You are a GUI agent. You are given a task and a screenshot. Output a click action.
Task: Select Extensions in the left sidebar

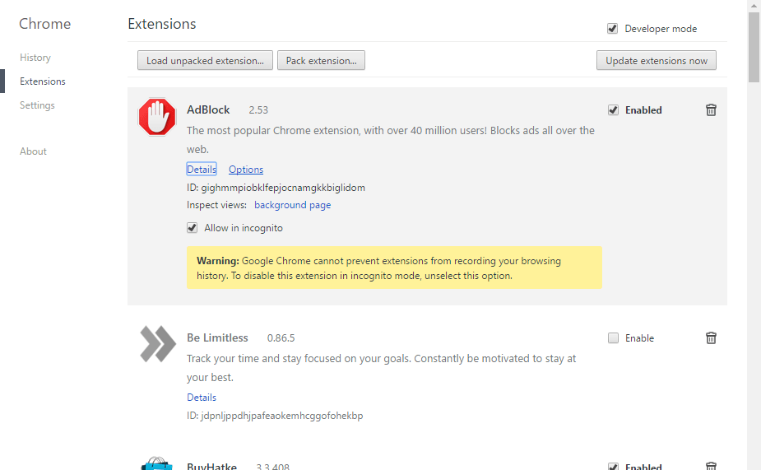[x=42, y=81]
